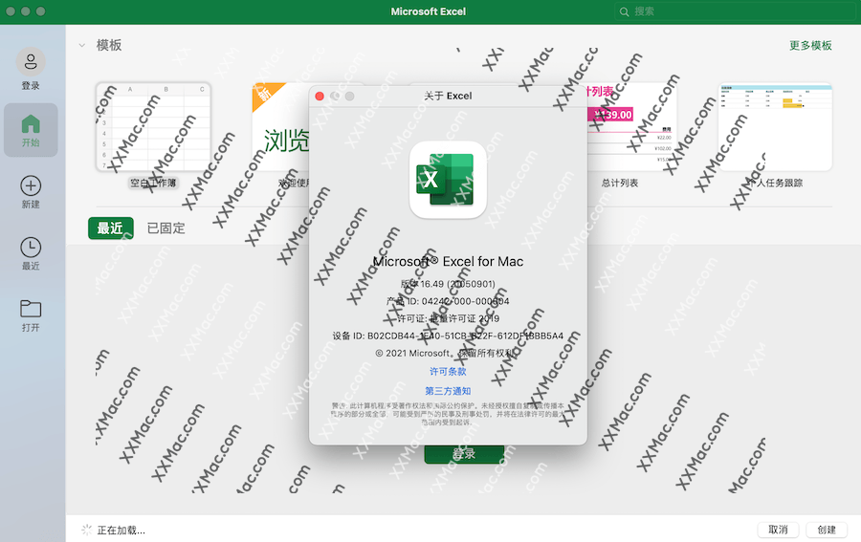The height and width of the screenshot is (542, 861).
Task: Click the 打开 folder icon
Action: click(31, 309)
